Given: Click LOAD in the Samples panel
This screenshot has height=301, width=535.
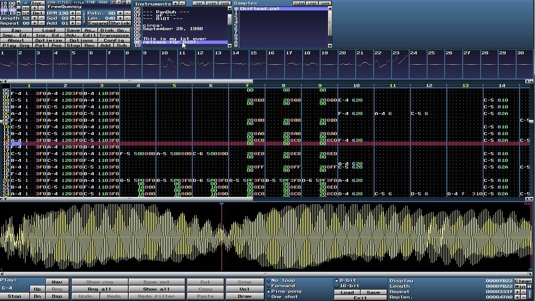Looking at the screenshot, I should (x=312, y=3).
